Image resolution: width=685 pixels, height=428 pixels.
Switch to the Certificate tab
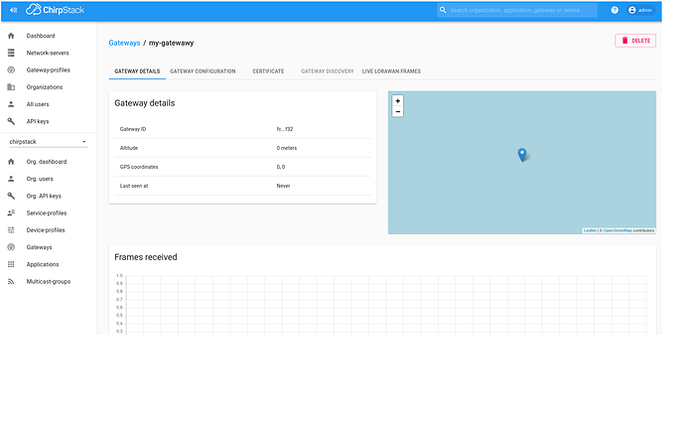tap(268, 71)
